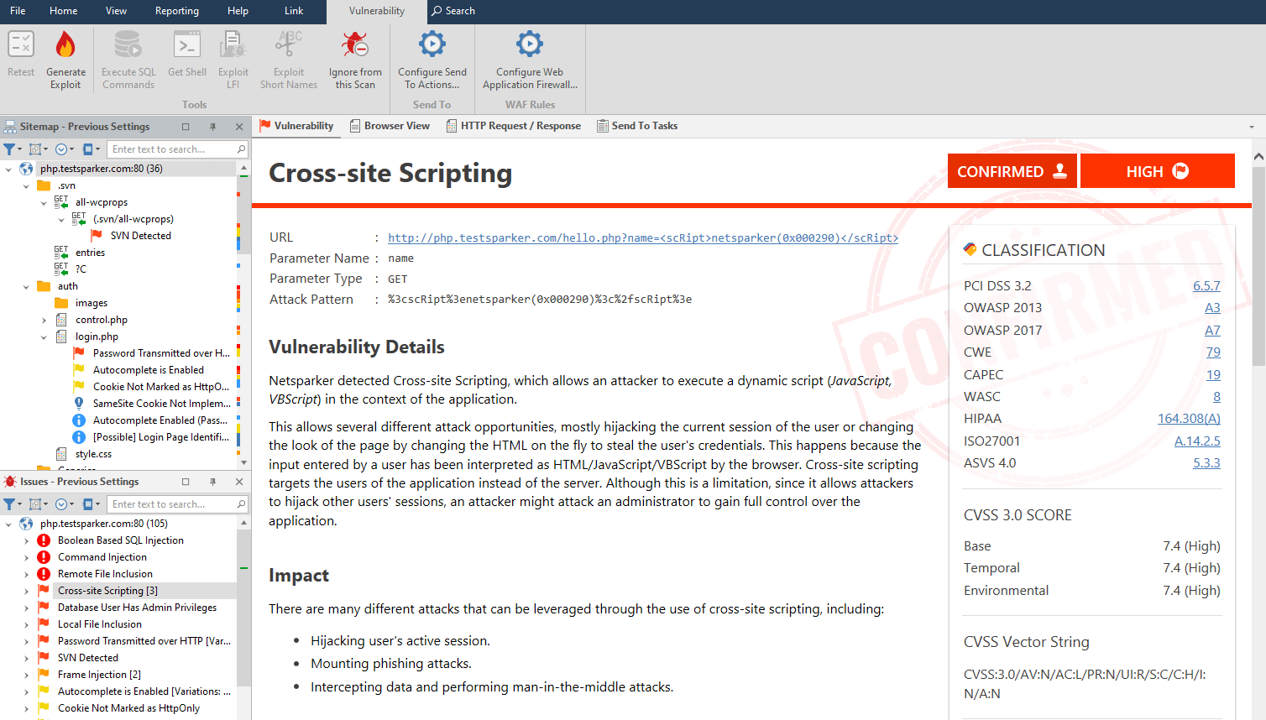Click the Get Shell icon

point(187,44)
